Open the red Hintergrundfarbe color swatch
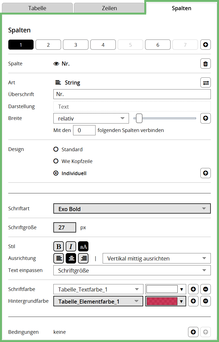This screenshot has width=219, height=342. [166, 301]
